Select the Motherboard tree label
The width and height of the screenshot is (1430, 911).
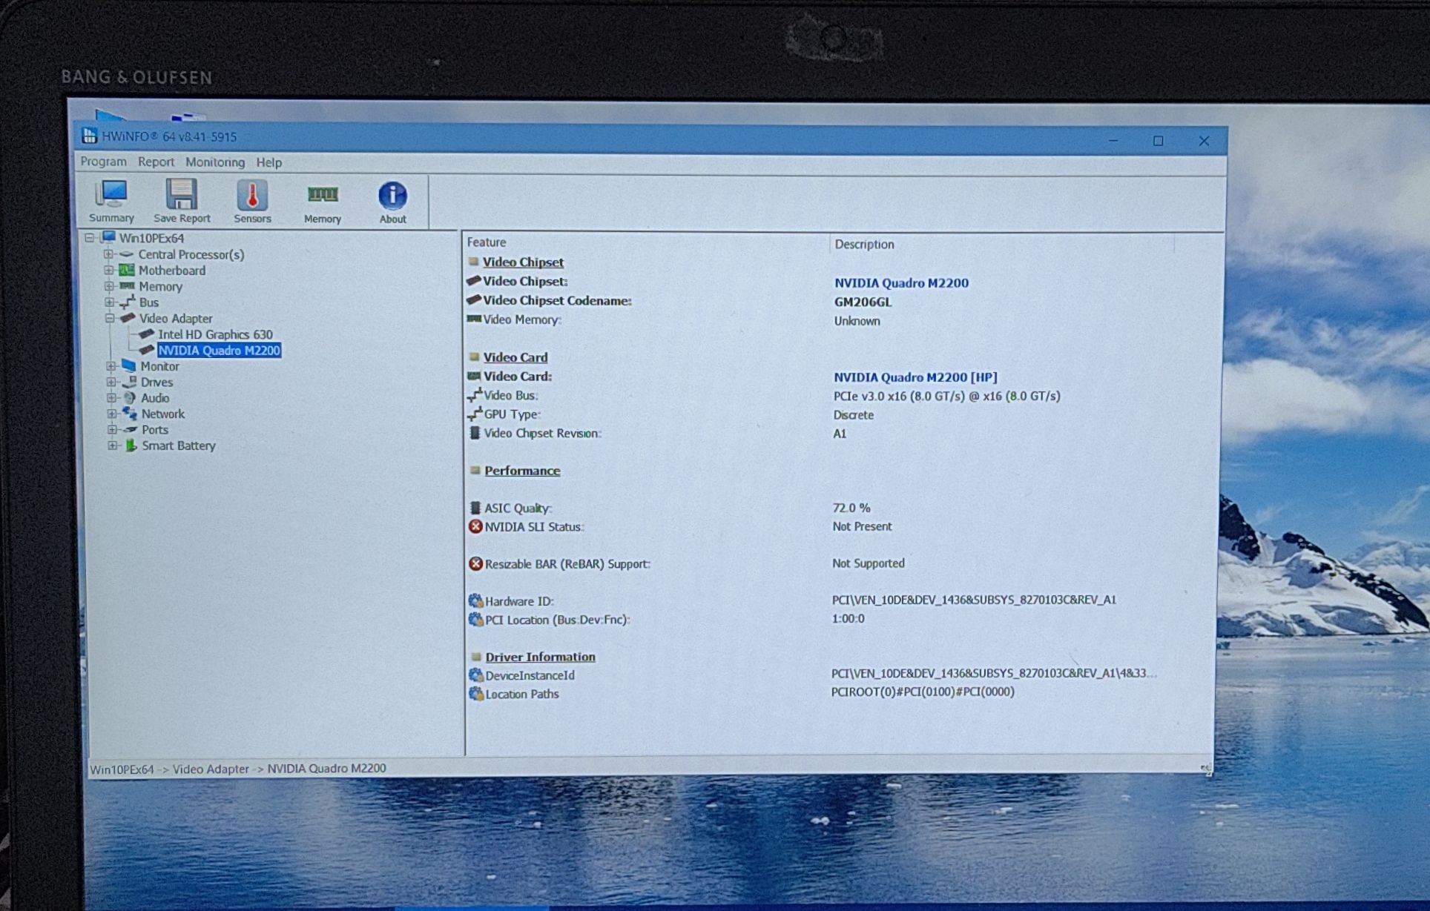172,271
